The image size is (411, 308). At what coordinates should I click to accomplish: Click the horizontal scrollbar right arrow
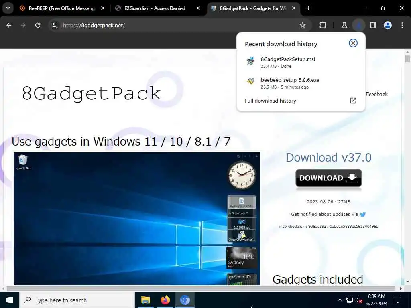coord(401,288)
